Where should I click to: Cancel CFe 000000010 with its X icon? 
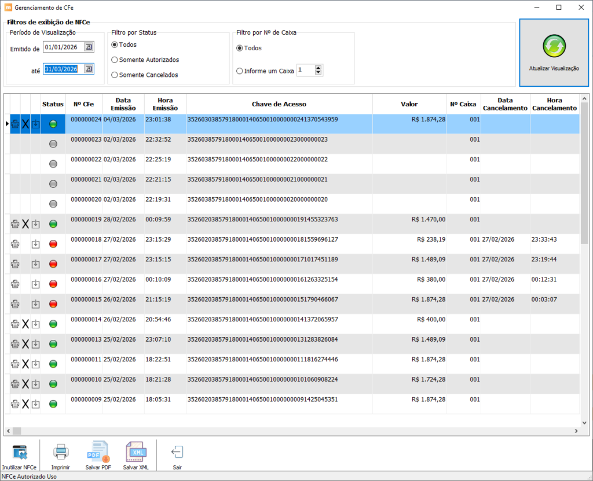(x=25, y=384)
